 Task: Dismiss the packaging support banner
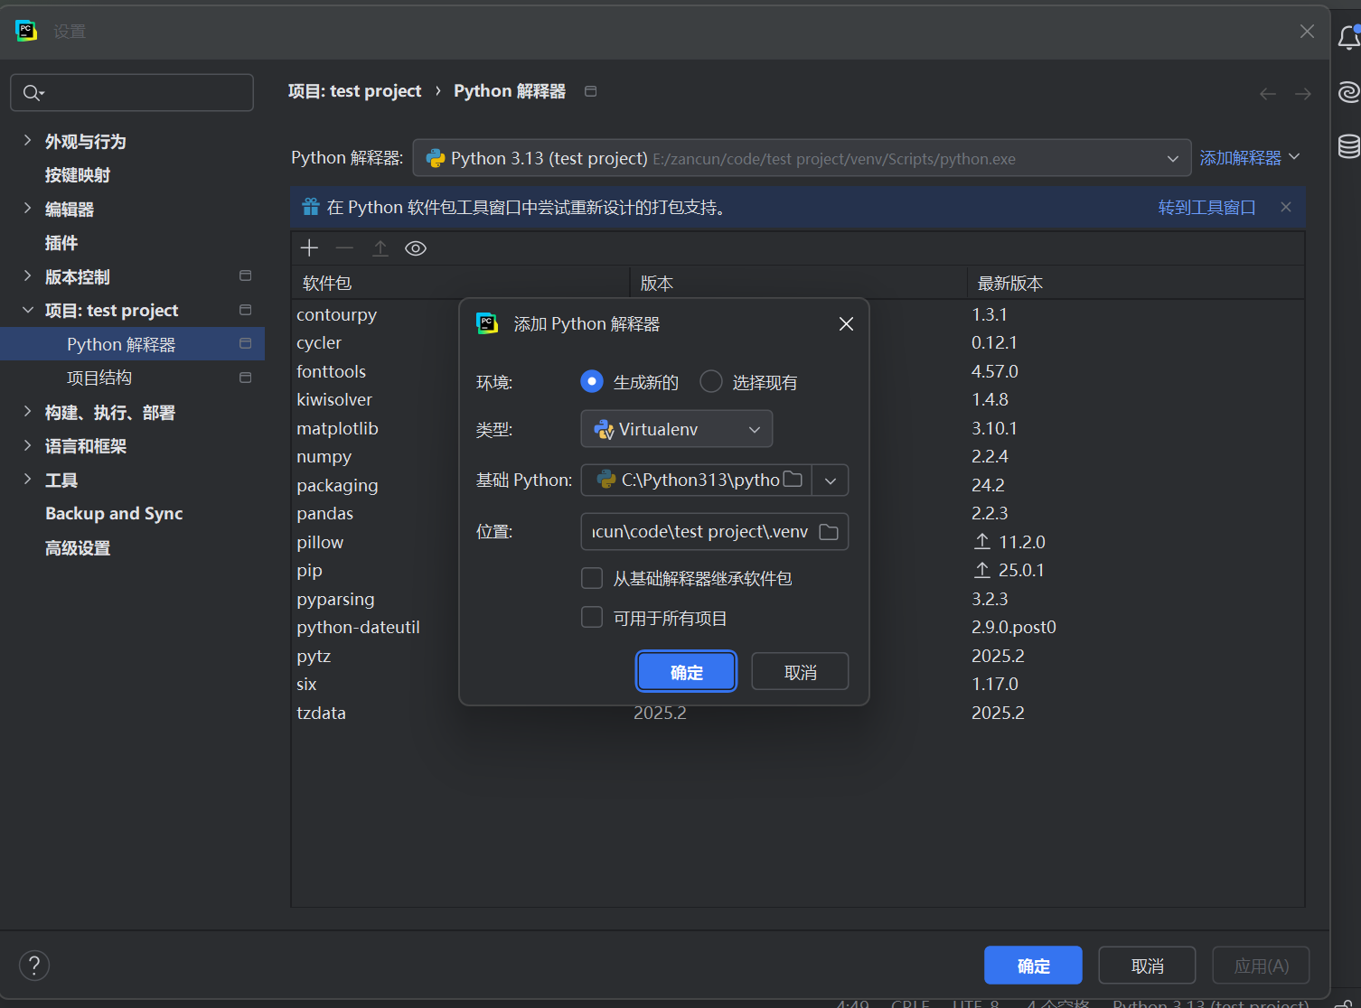point(1286,208)
